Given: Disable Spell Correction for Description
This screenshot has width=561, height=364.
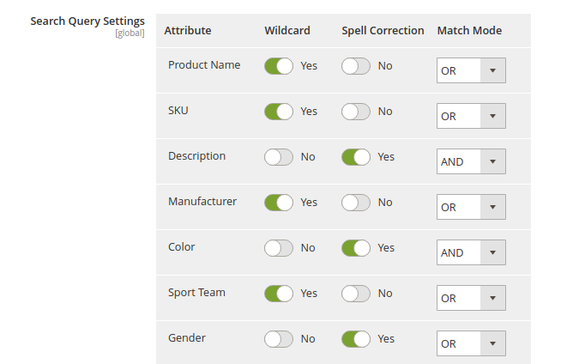Looking at the screenshot, I should [x=356, y=157].
